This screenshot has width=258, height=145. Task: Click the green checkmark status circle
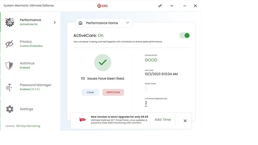pos(103,62)
